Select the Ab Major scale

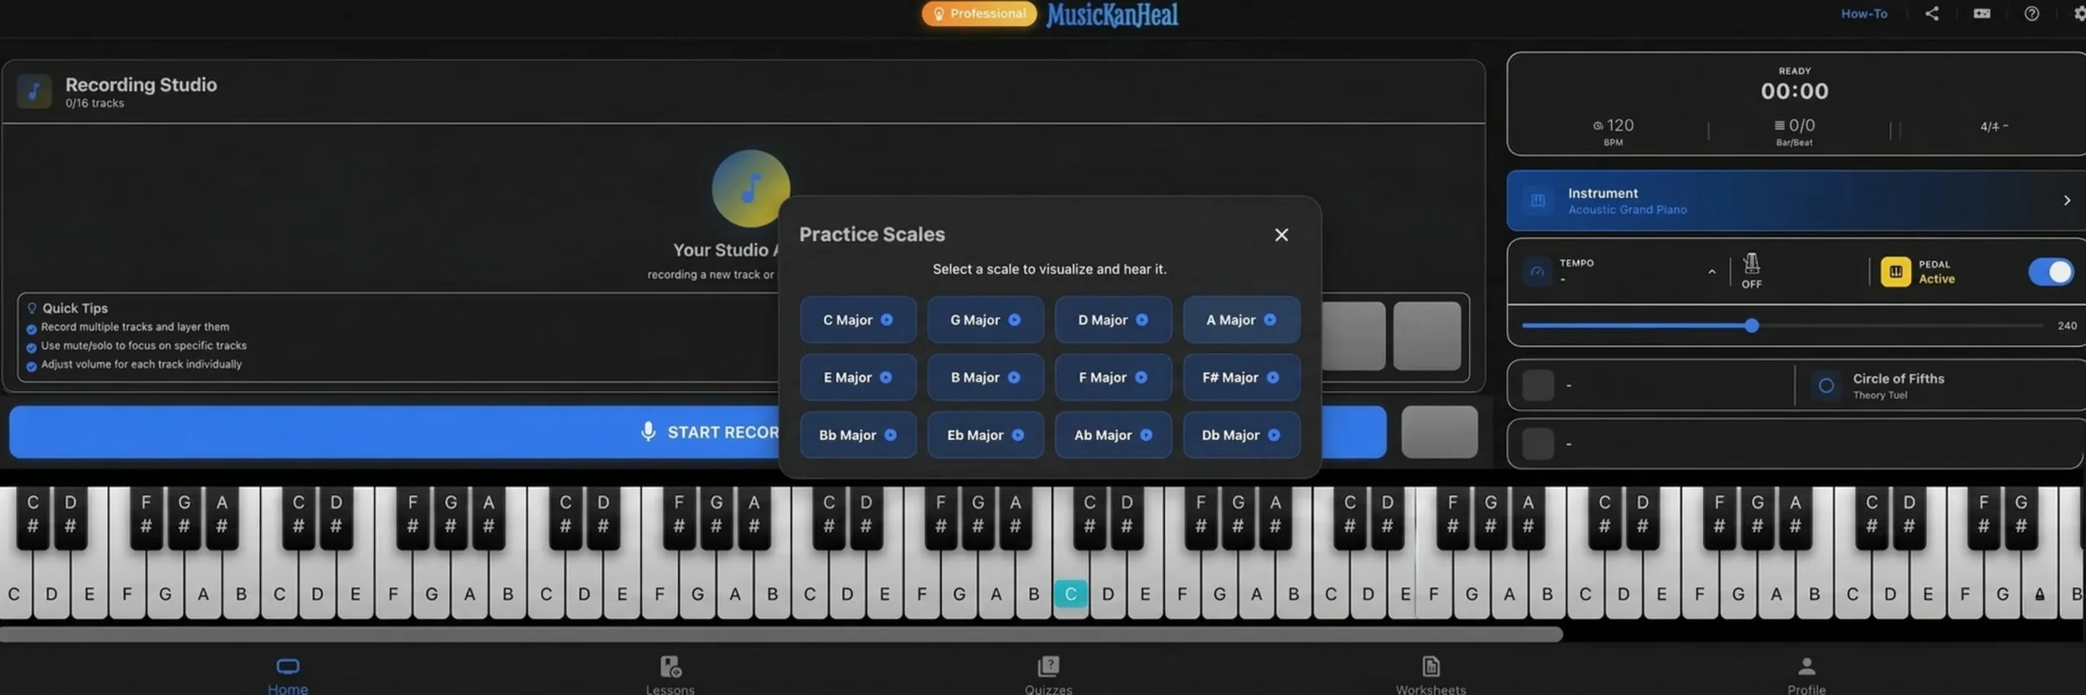coord(1113,435)
